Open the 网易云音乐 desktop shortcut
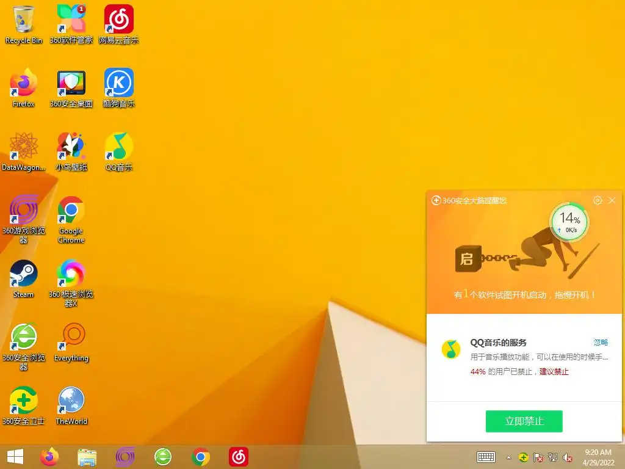The width and height of the screenshot is (625, 469). click(x=119, y=24)
